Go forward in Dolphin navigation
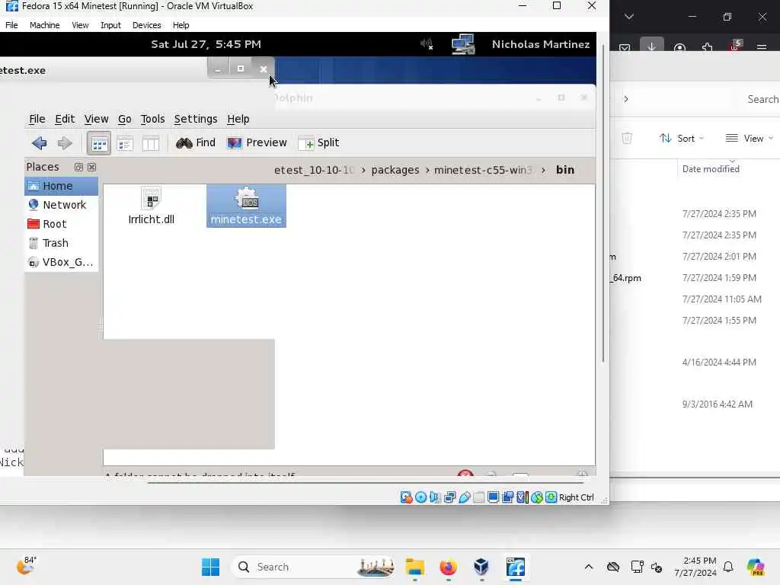The height and width of the screenshot is (585, 780). [x=65, y=143]
